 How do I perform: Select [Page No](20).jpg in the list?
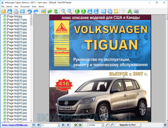click(x=17, y=29)
